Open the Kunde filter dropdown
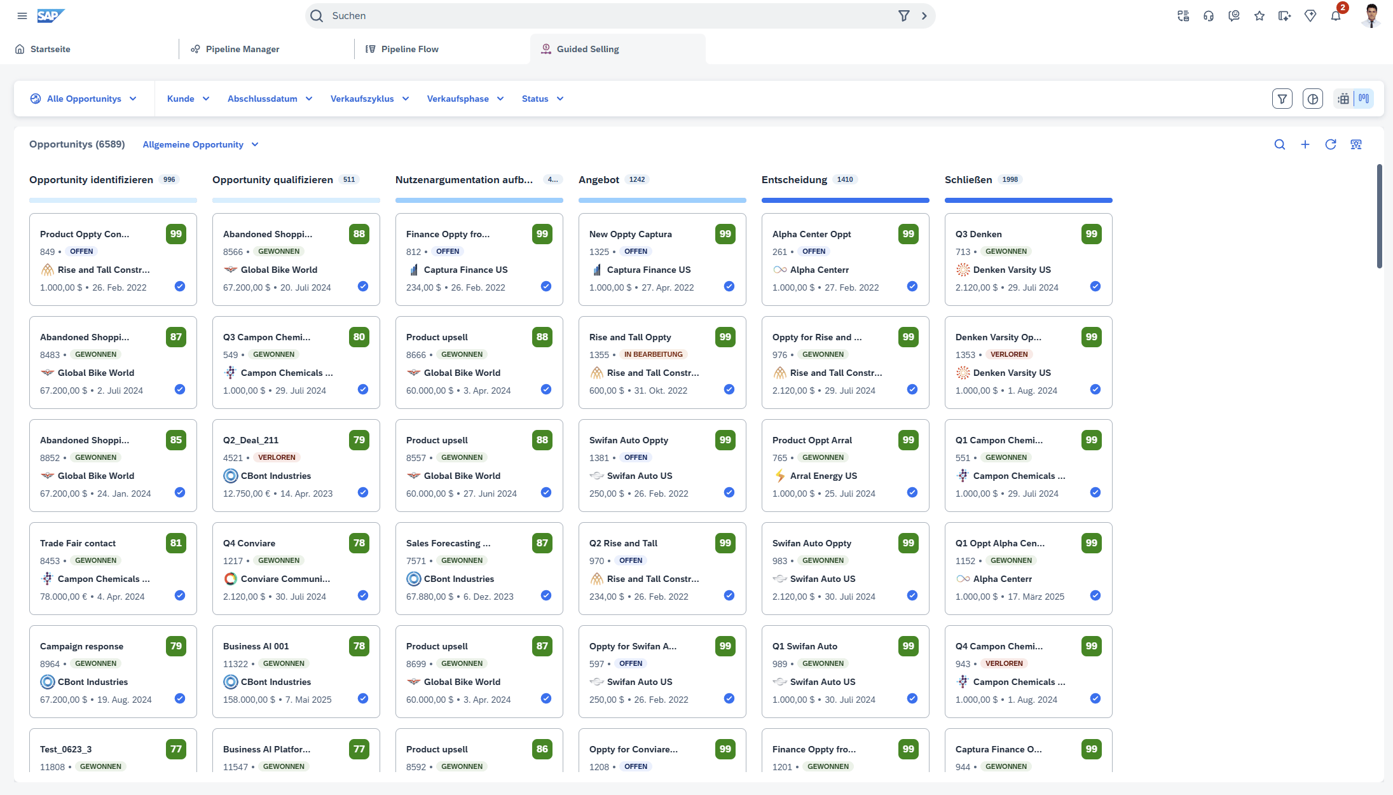Image resolution: width=1393 pixels, height=795 pixels. (x=188, y=99)
